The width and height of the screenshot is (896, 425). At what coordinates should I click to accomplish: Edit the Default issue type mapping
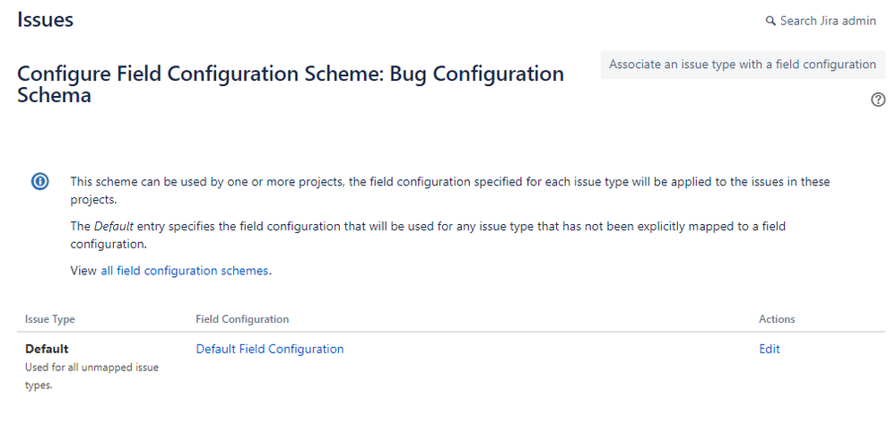coord(770,349)
